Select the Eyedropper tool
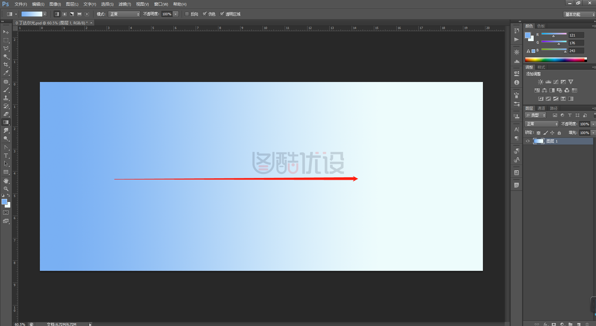Screen dimensions: 596x326 click(x=6, y=73)
